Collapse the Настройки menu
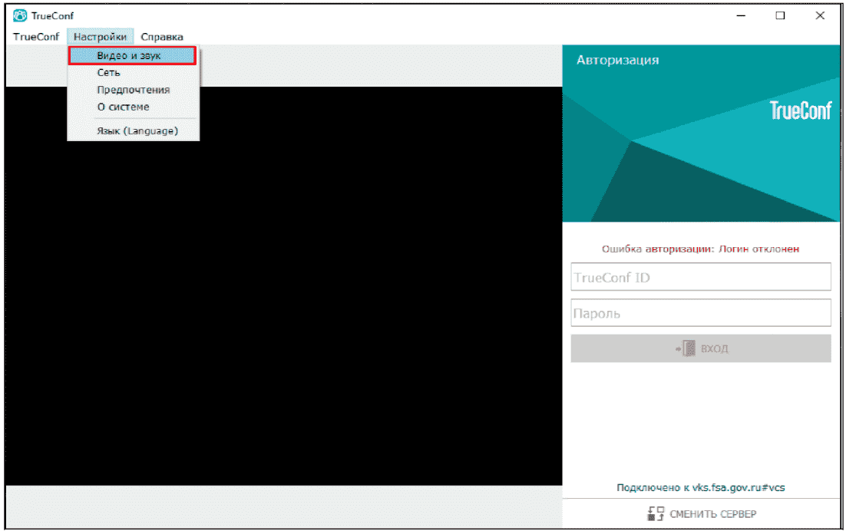The width and height of the screenshot is (846, 531). point(100,37)
